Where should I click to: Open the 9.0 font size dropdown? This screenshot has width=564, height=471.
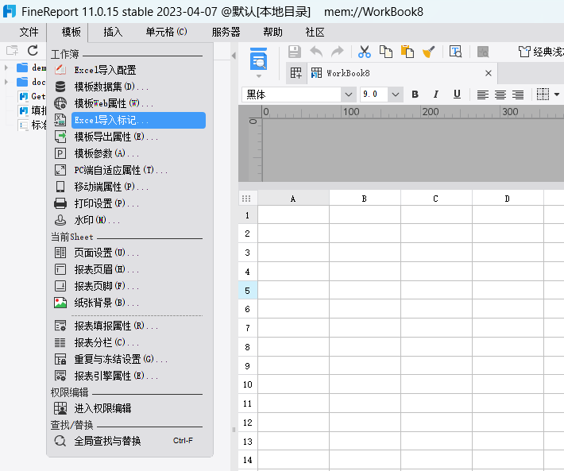pos(396,95)
